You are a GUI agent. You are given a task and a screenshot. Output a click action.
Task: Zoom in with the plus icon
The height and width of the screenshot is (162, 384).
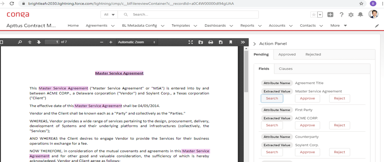tap(111, 42)
